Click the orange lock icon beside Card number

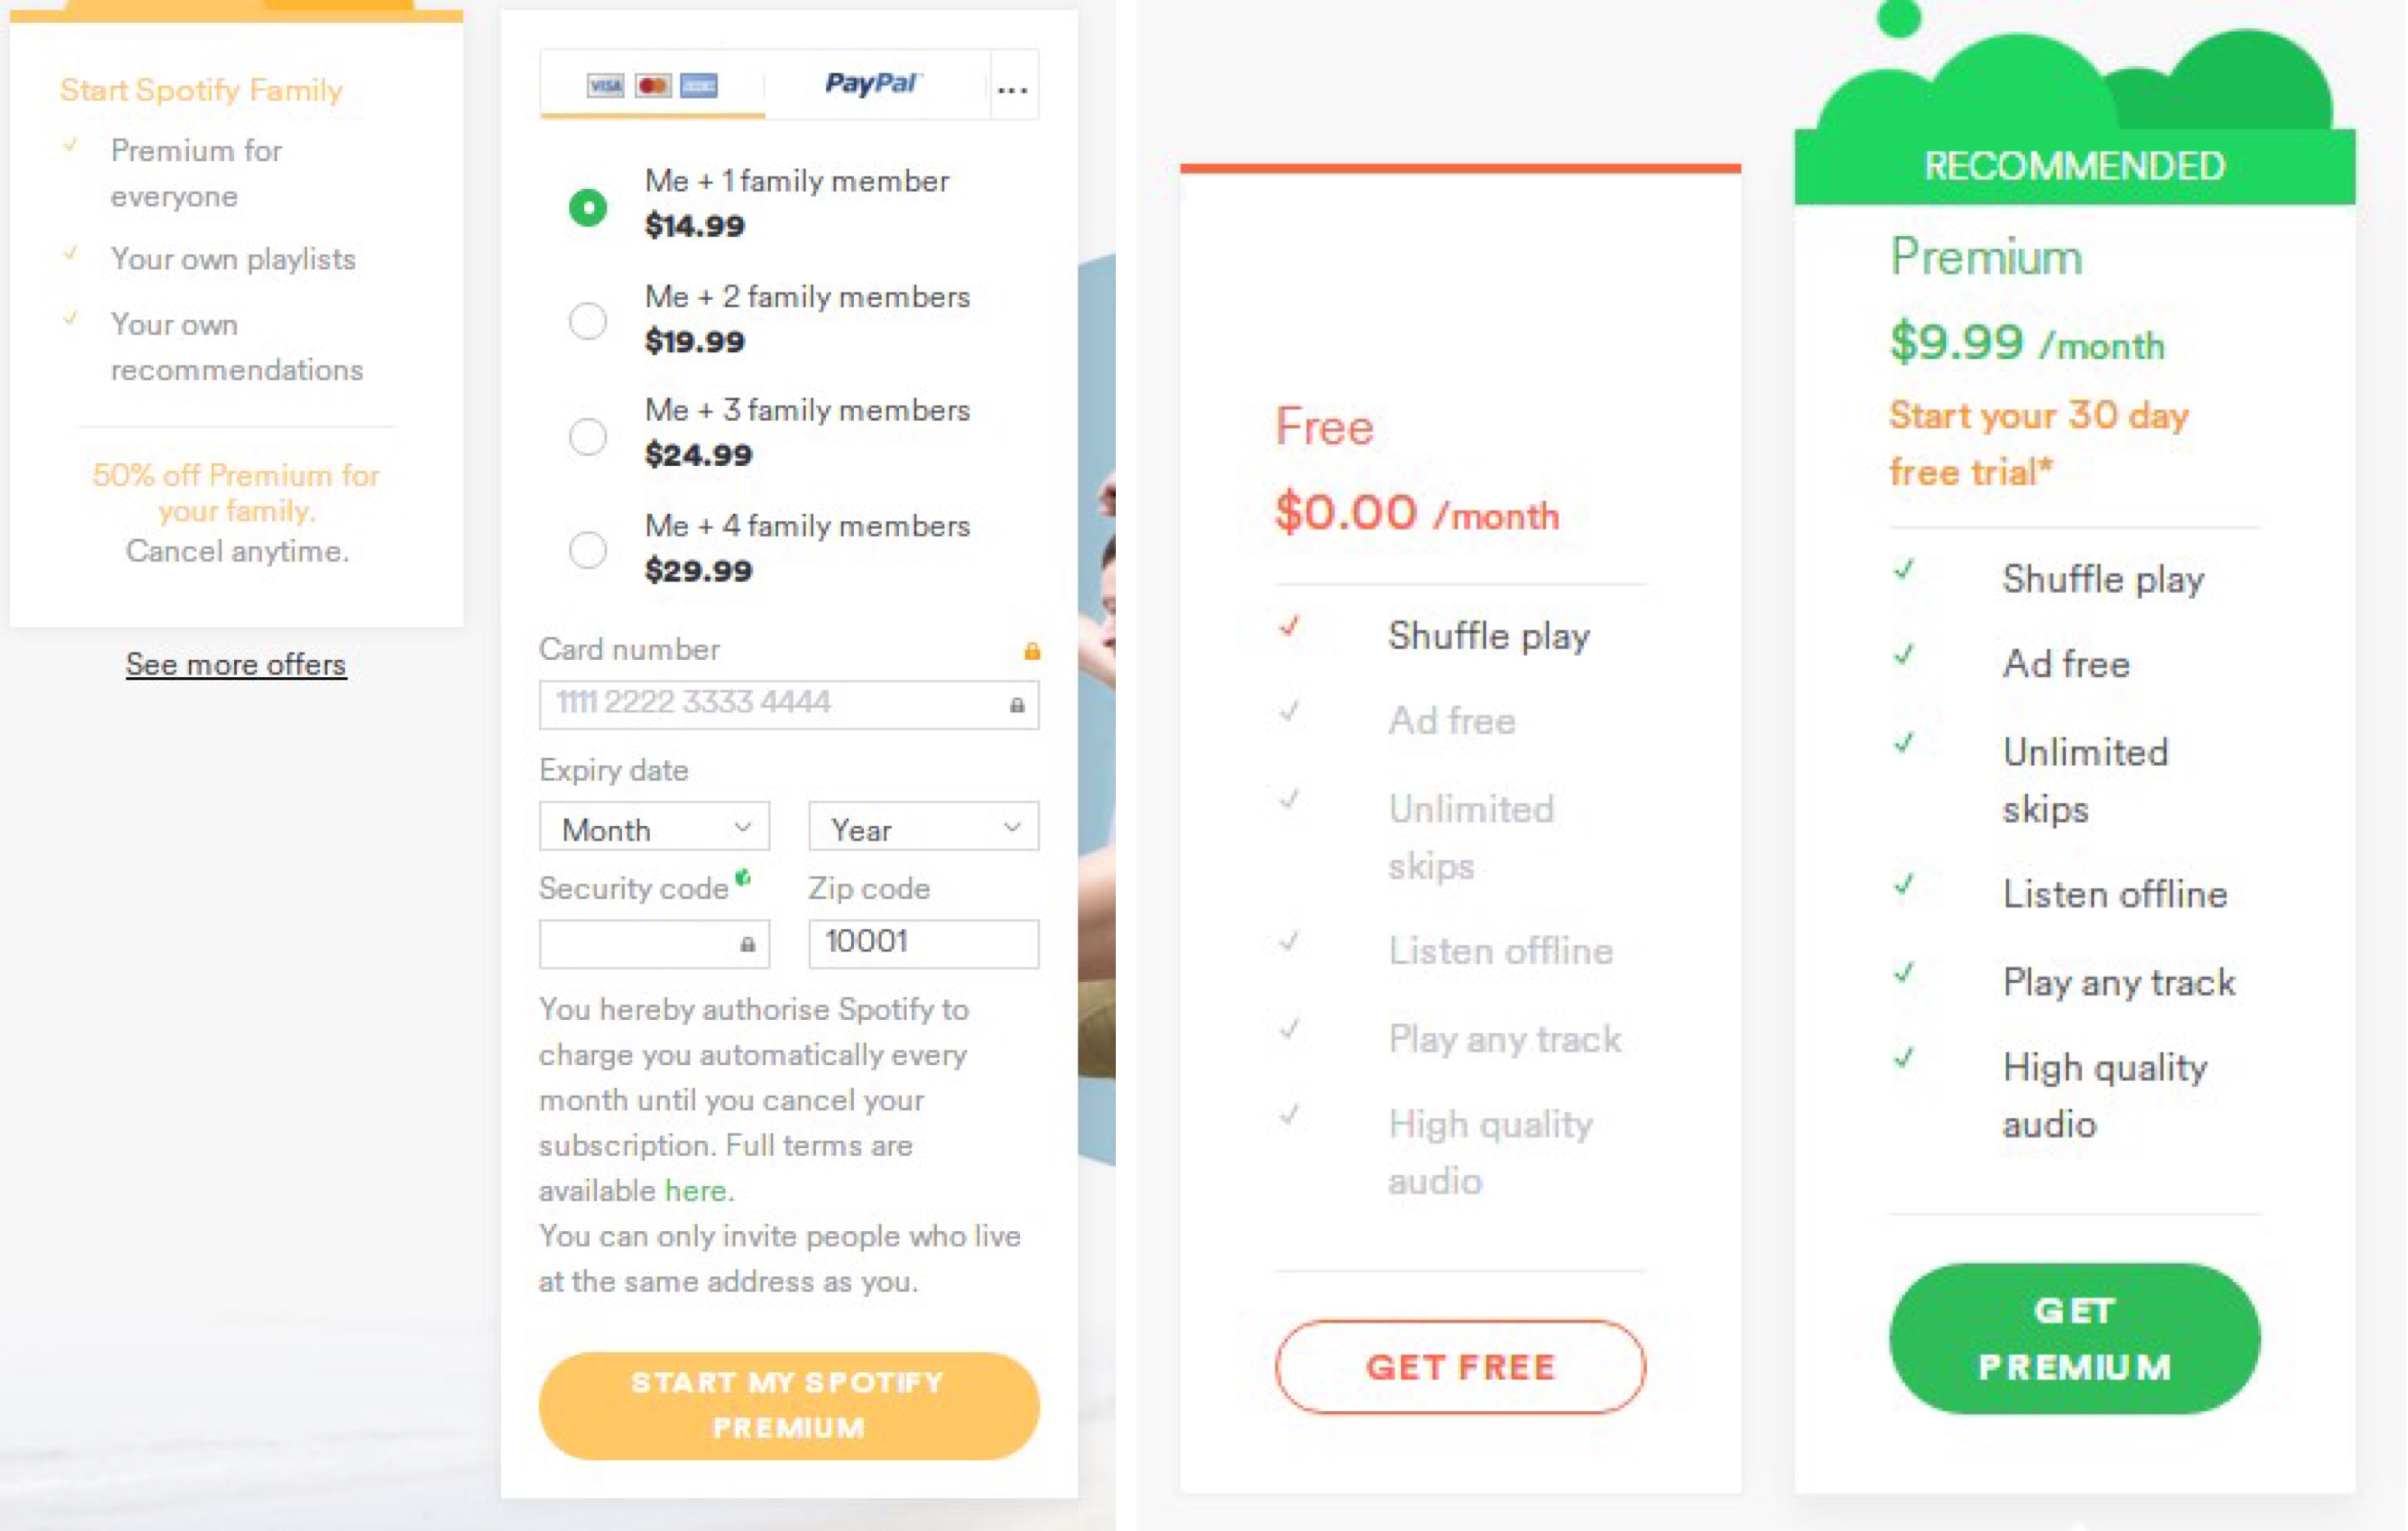click(x=1032, y=652)
